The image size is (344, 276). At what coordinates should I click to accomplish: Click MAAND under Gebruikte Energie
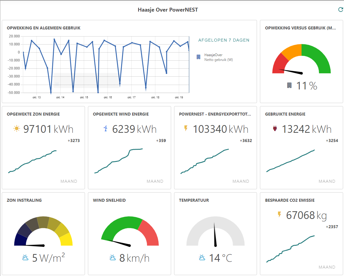[x=327, y=181]
